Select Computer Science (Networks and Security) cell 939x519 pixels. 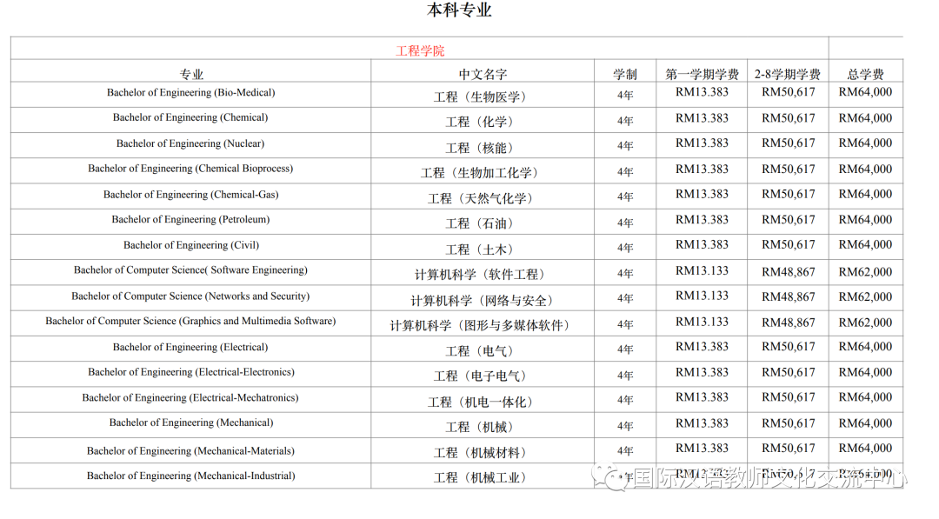190,296
